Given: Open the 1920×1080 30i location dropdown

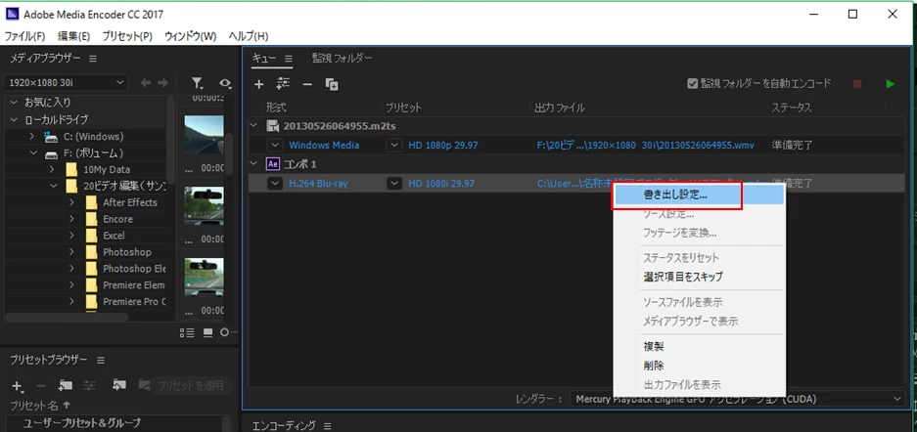Looking at the screenshot, I should click(x=66, y=83).
